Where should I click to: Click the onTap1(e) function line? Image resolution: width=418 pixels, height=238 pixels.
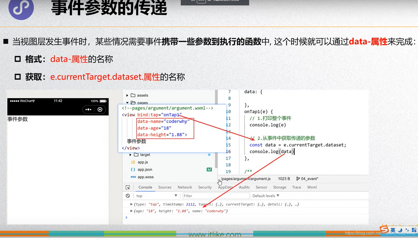pyautogui.click(x=258, y=112)
